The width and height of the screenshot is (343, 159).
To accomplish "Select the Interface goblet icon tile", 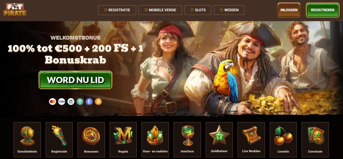I will [x=187, y=139].
